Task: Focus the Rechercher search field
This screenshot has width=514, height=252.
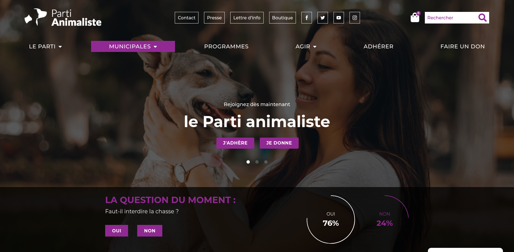Action: [x=451, y=18]
